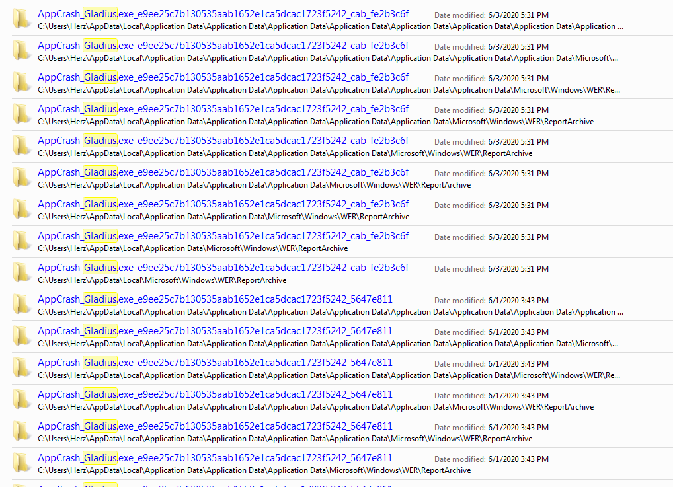Click folder icon of 5647e811 result with four 'Application Data'

[x=21, y=431]
